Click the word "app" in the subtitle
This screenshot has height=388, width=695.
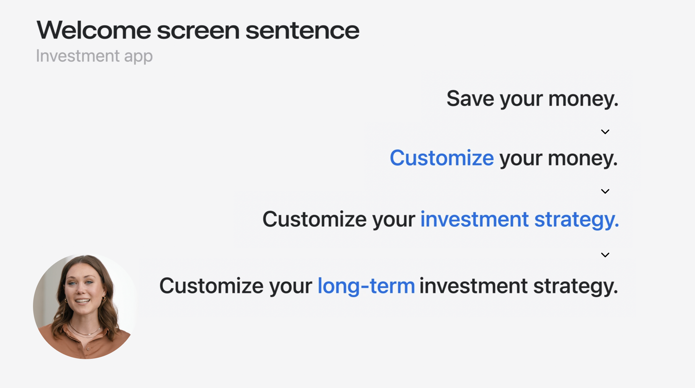[x=138, y=57]
